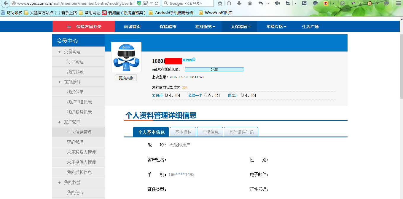
Task: Open the hamburger browser menu
Action: click(398, 3)
